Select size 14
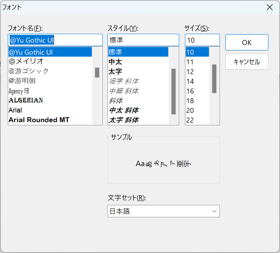This screenshot has width=280, height=253. pos(197,81)
